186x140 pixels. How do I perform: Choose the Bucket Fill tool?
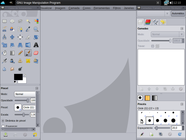point(4,53)
